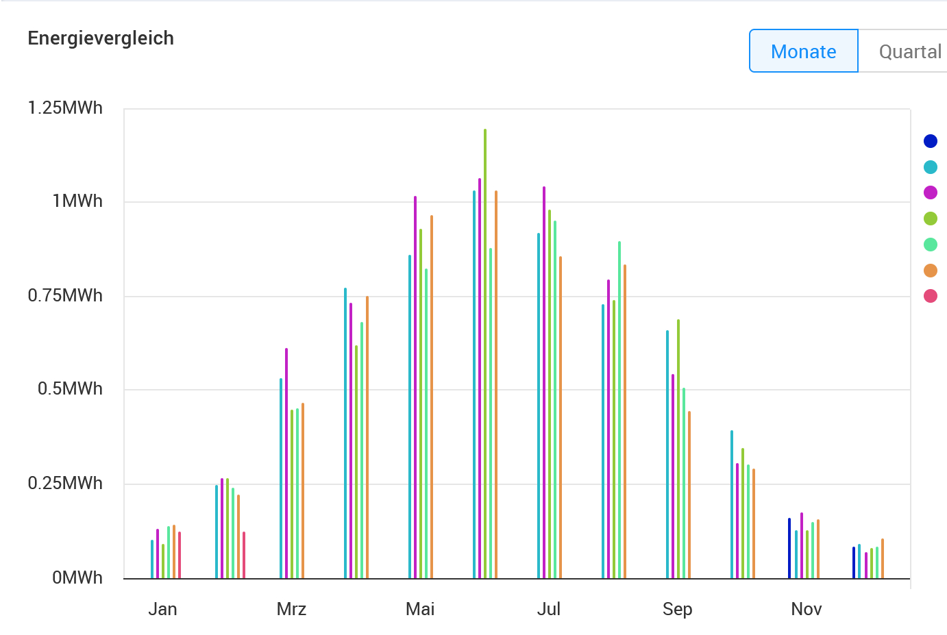This screenshot has height=635, width=947.
Task: Click the Jan x-axis label
Action: 162,609
